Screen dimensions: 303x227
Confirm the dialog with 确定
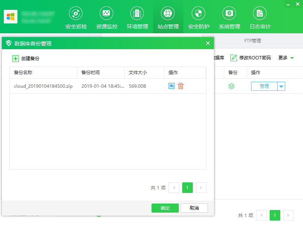pos(165,208)
